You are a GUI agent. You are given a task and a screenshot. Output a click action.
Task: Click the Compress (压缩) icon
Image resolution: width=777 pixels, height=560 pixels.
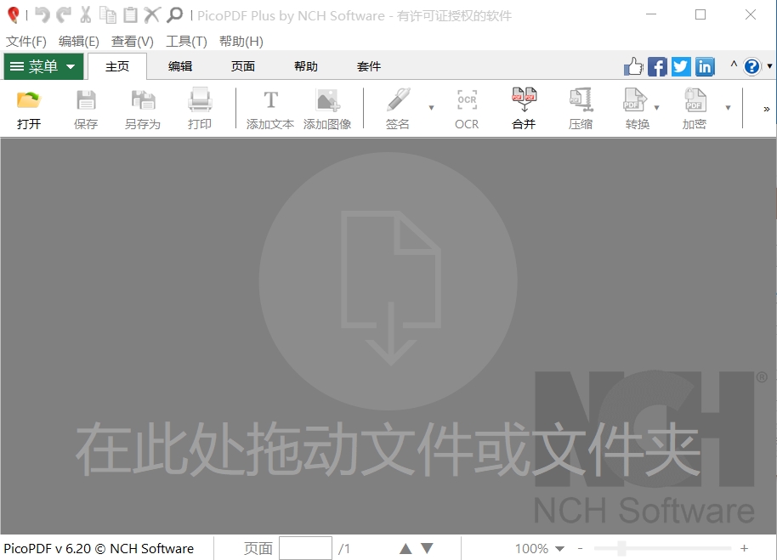pos(581,99)
